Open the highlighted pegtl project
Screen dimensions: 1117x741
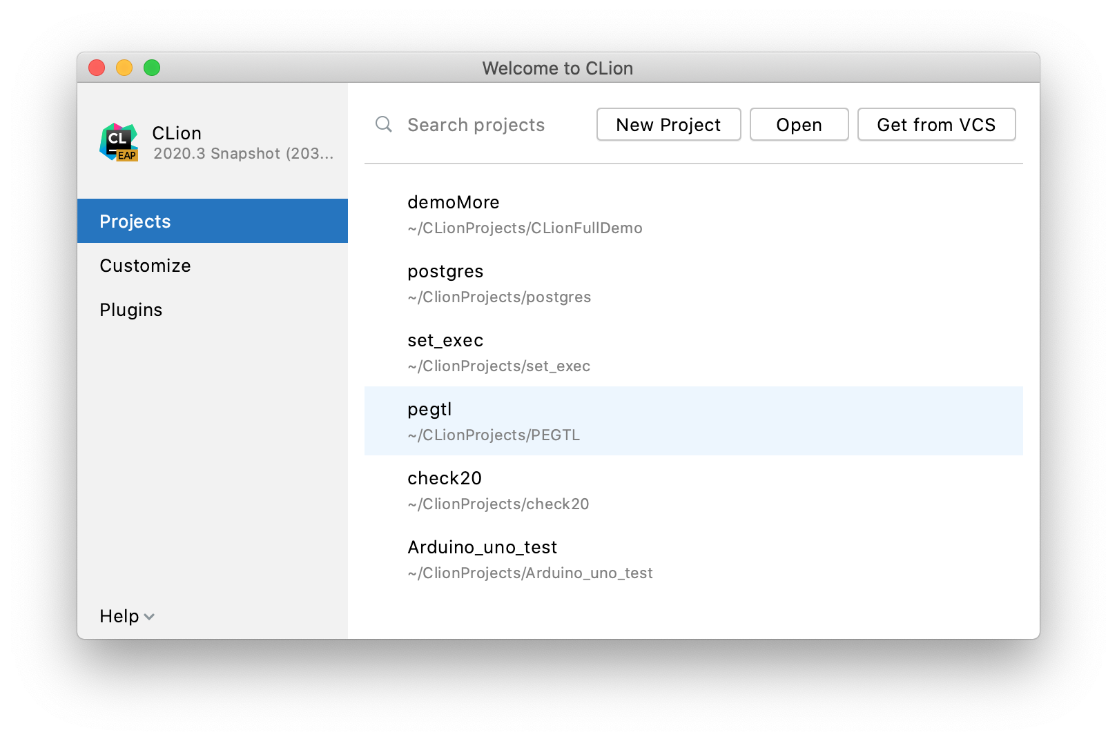pos(694,421)
